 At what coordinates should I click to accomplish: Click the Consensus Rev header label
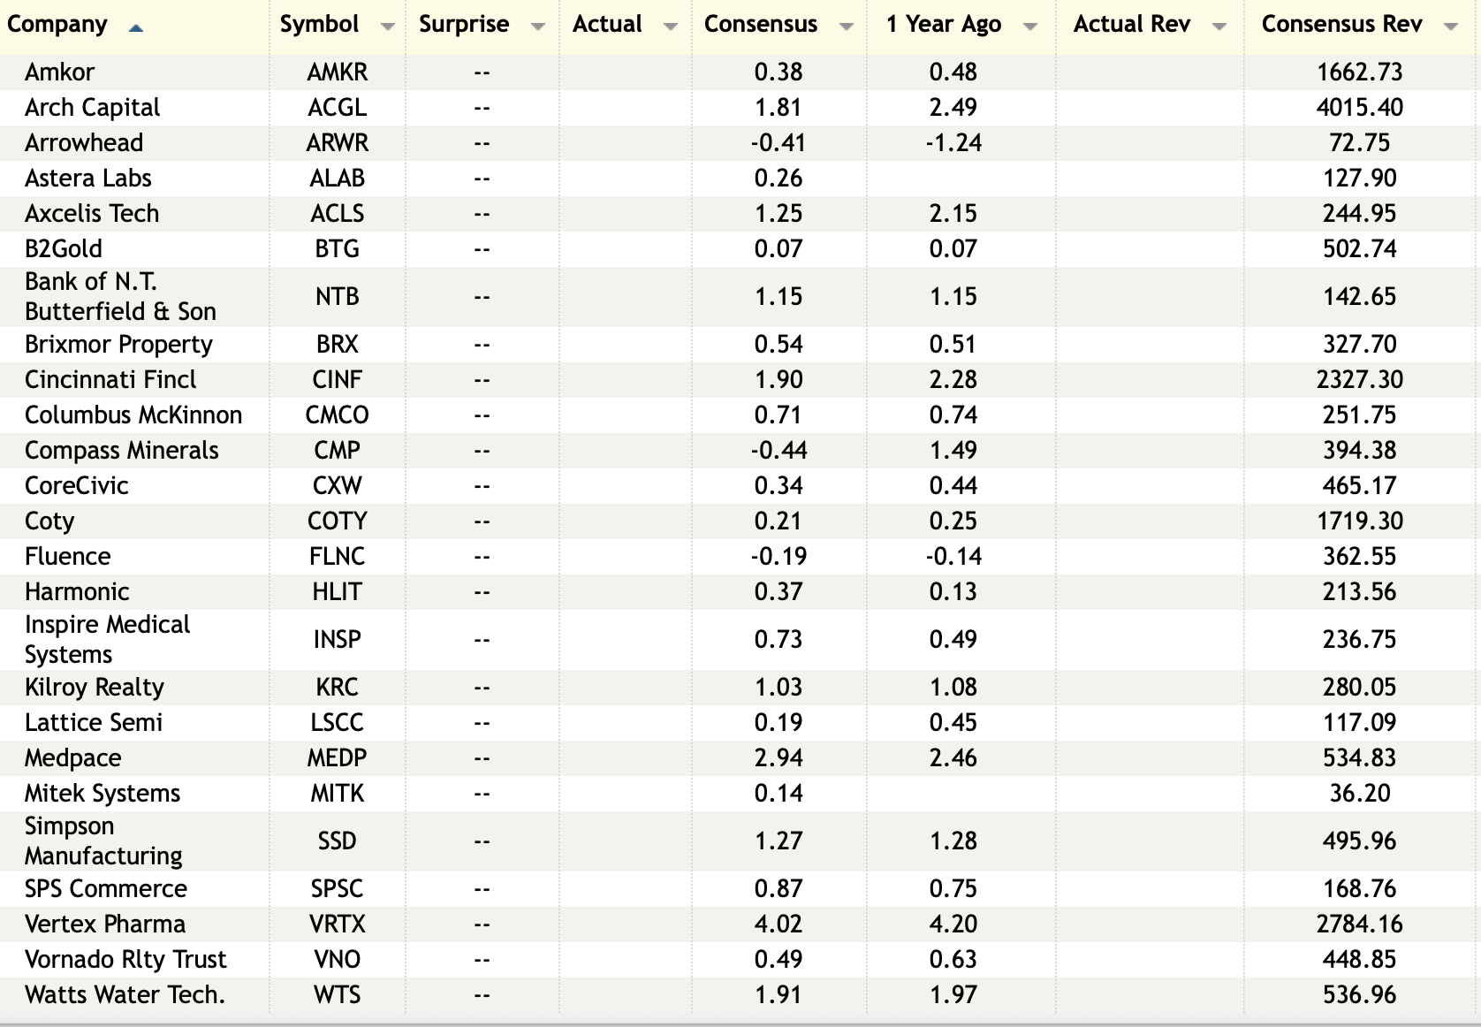1341,25
